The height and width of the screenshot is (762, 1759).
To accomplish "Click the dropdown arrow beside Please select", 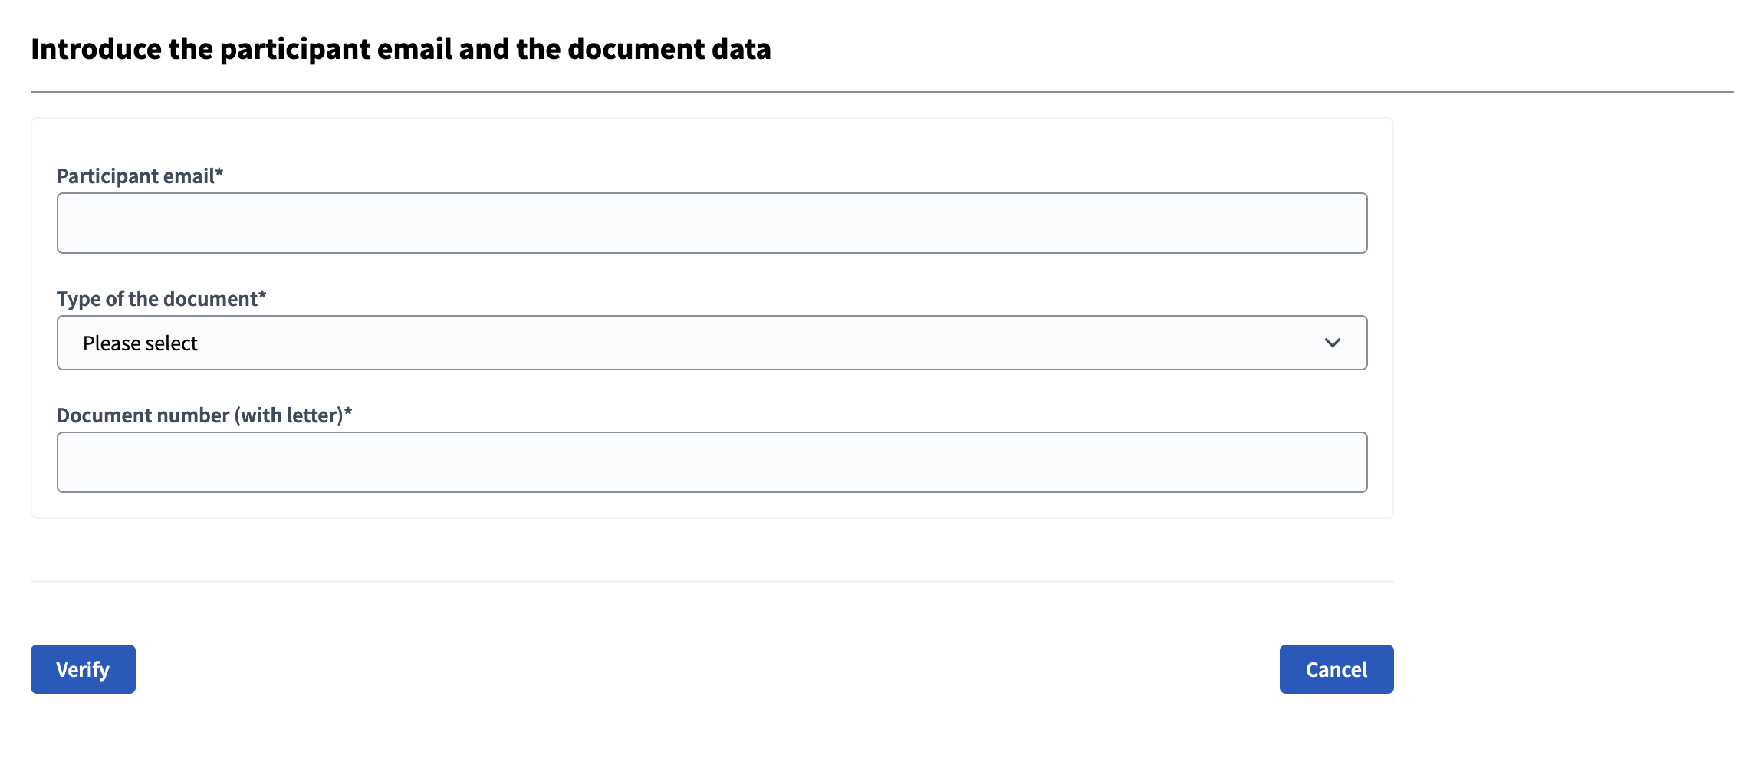I will pos(1332,342).
